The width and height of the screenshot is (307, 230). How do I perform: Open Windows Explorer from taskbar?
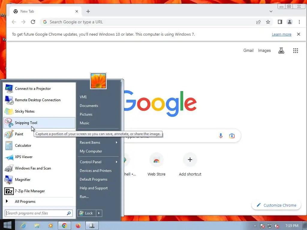[37, 226]
